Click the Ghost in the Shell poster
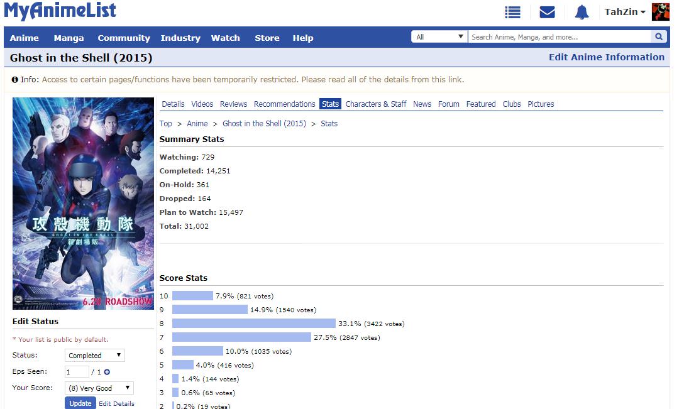684x409 pixels. (x=83, y=204)
